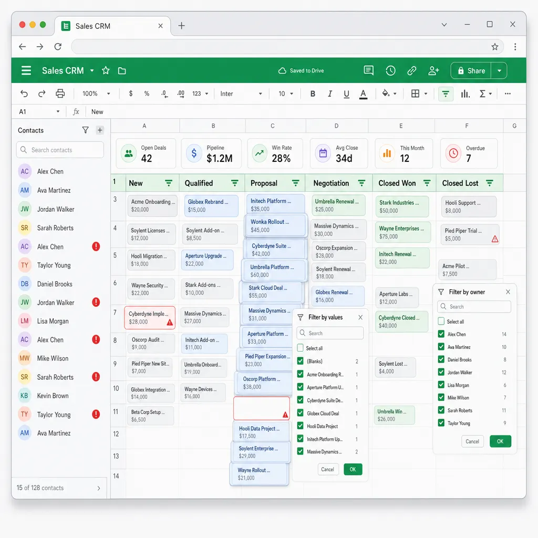
Task: Click the Share button
Action: point(471,71)
